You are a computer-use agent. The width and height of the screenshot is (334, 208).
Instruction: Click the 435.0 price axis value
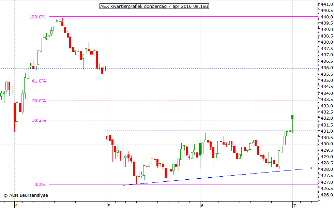tap(327, 80)
